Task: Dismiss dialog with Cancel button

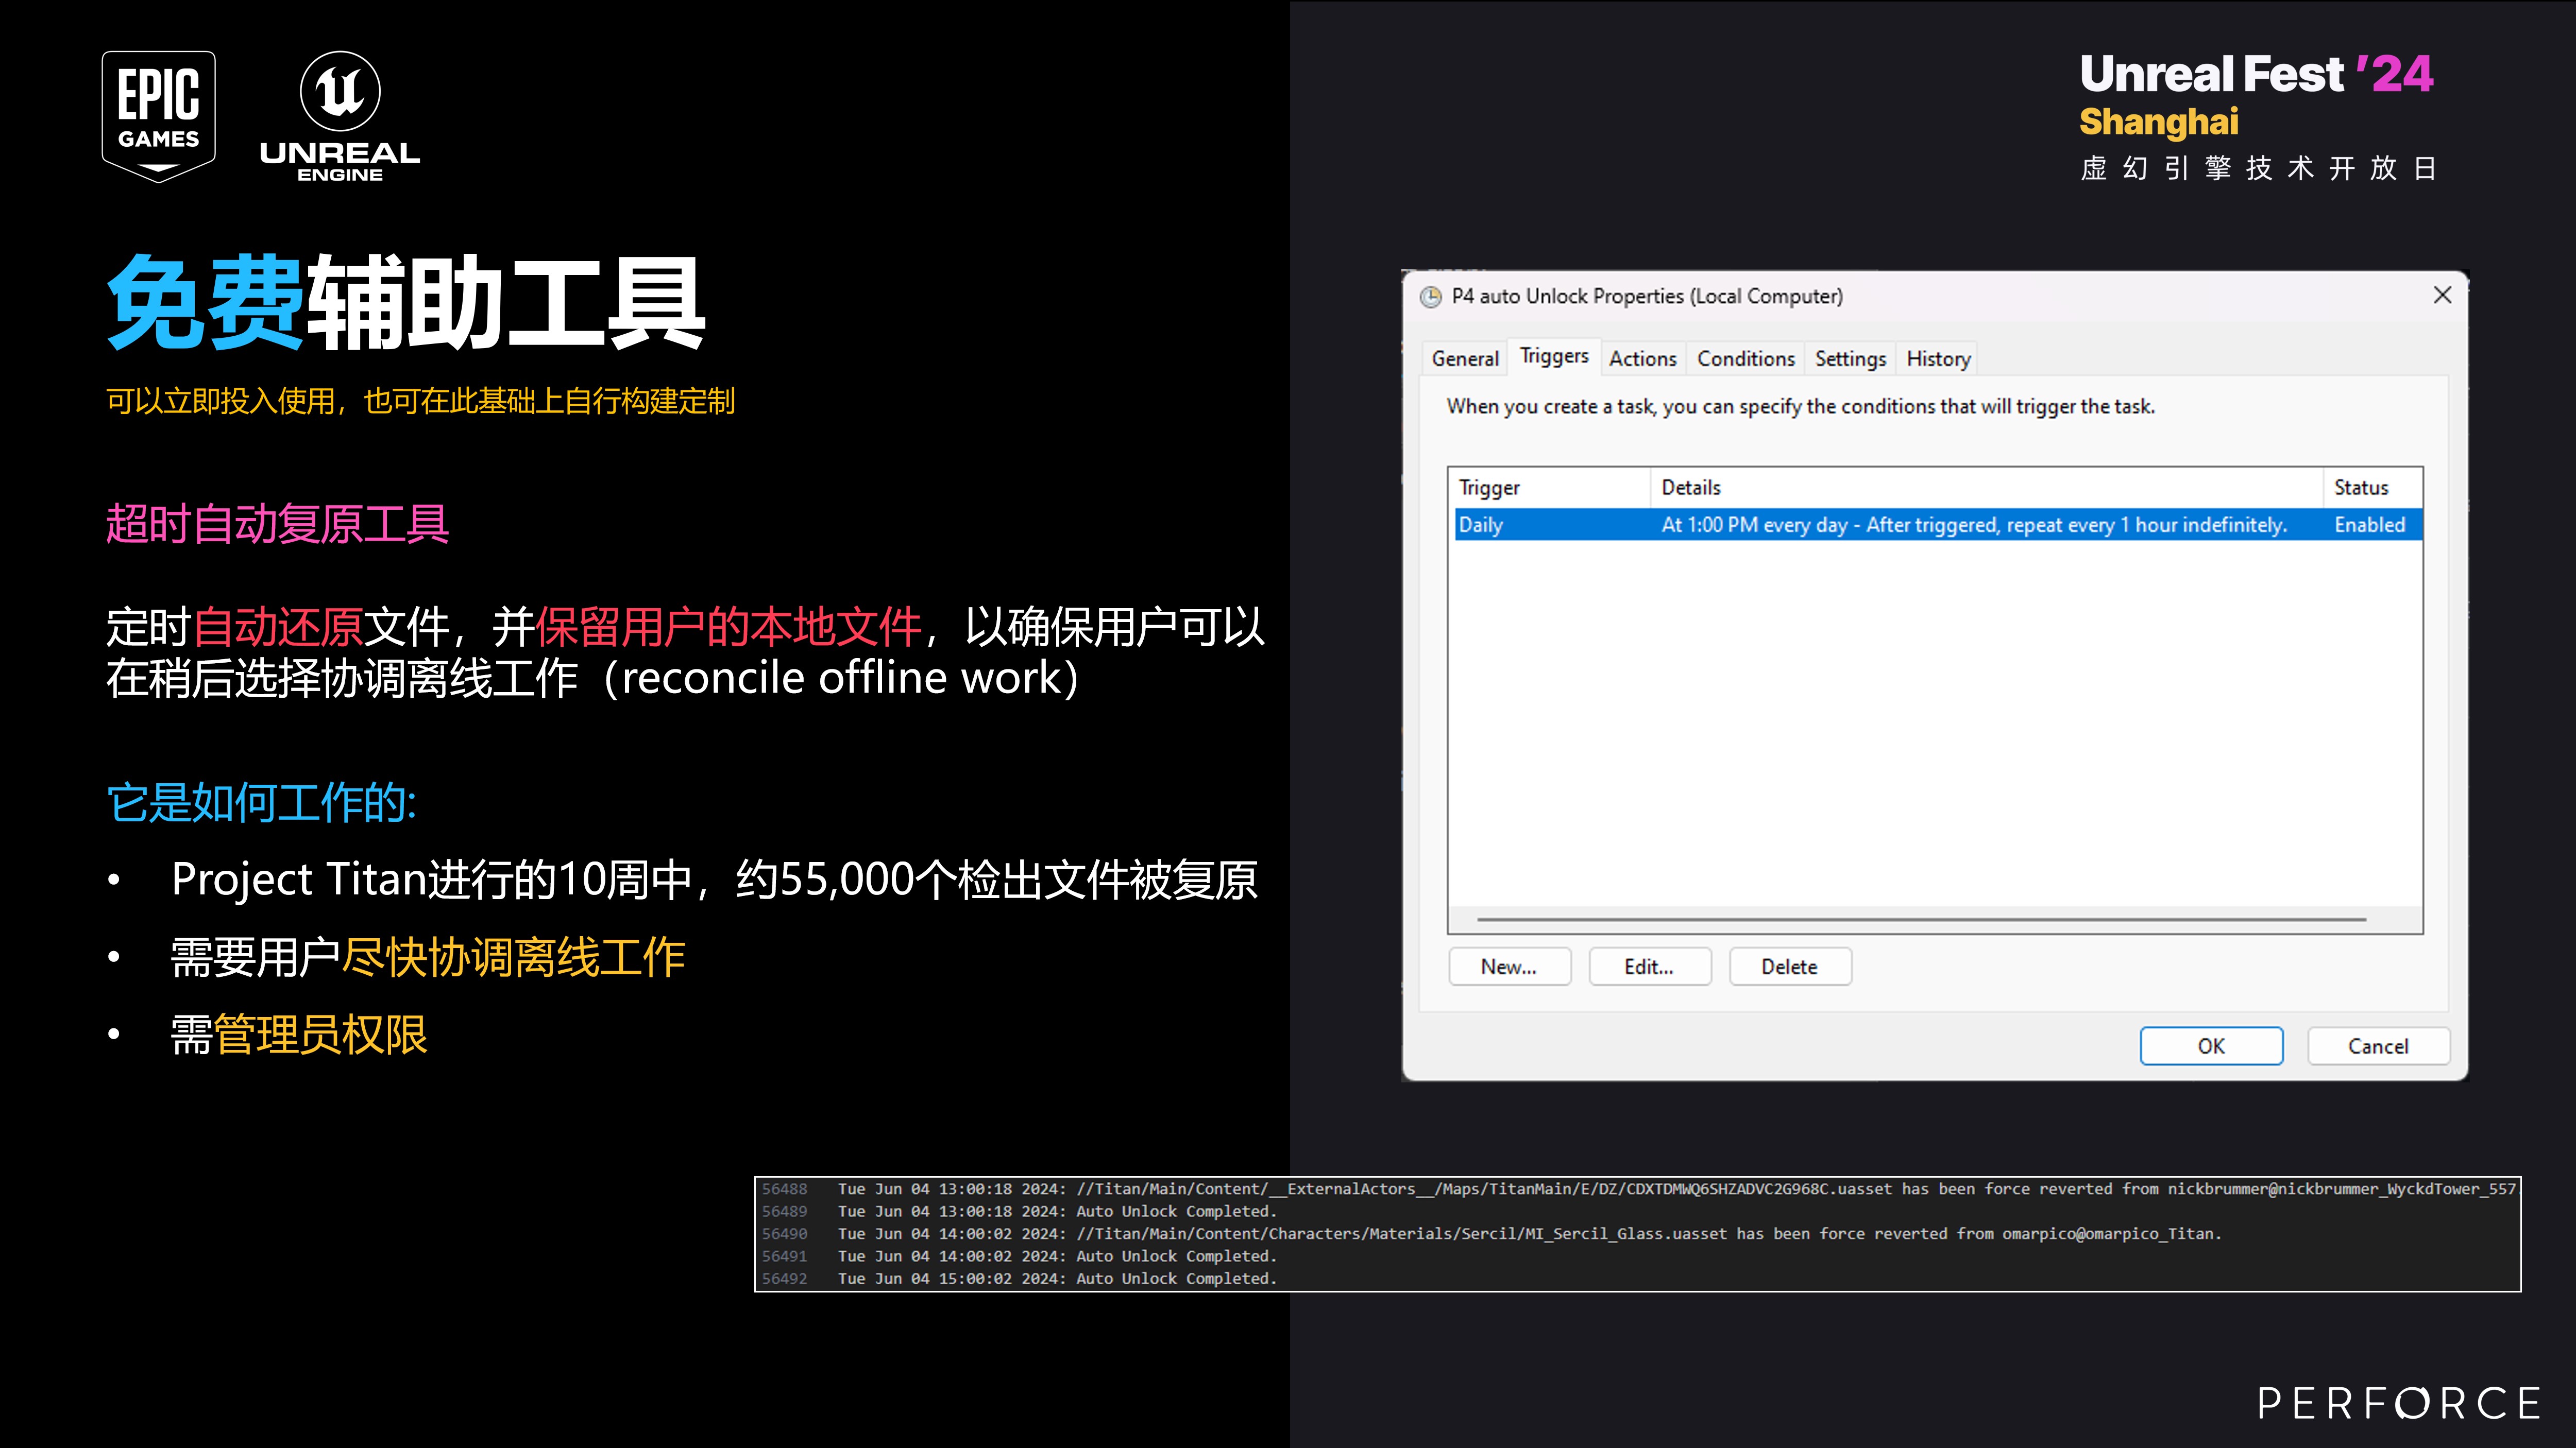Action: (2378, 1046)
